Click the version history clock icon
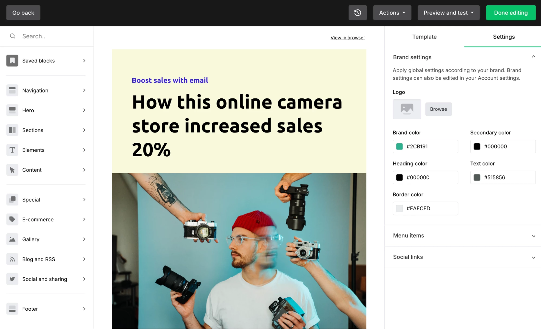Screen dimensions: 541x329 358,13
